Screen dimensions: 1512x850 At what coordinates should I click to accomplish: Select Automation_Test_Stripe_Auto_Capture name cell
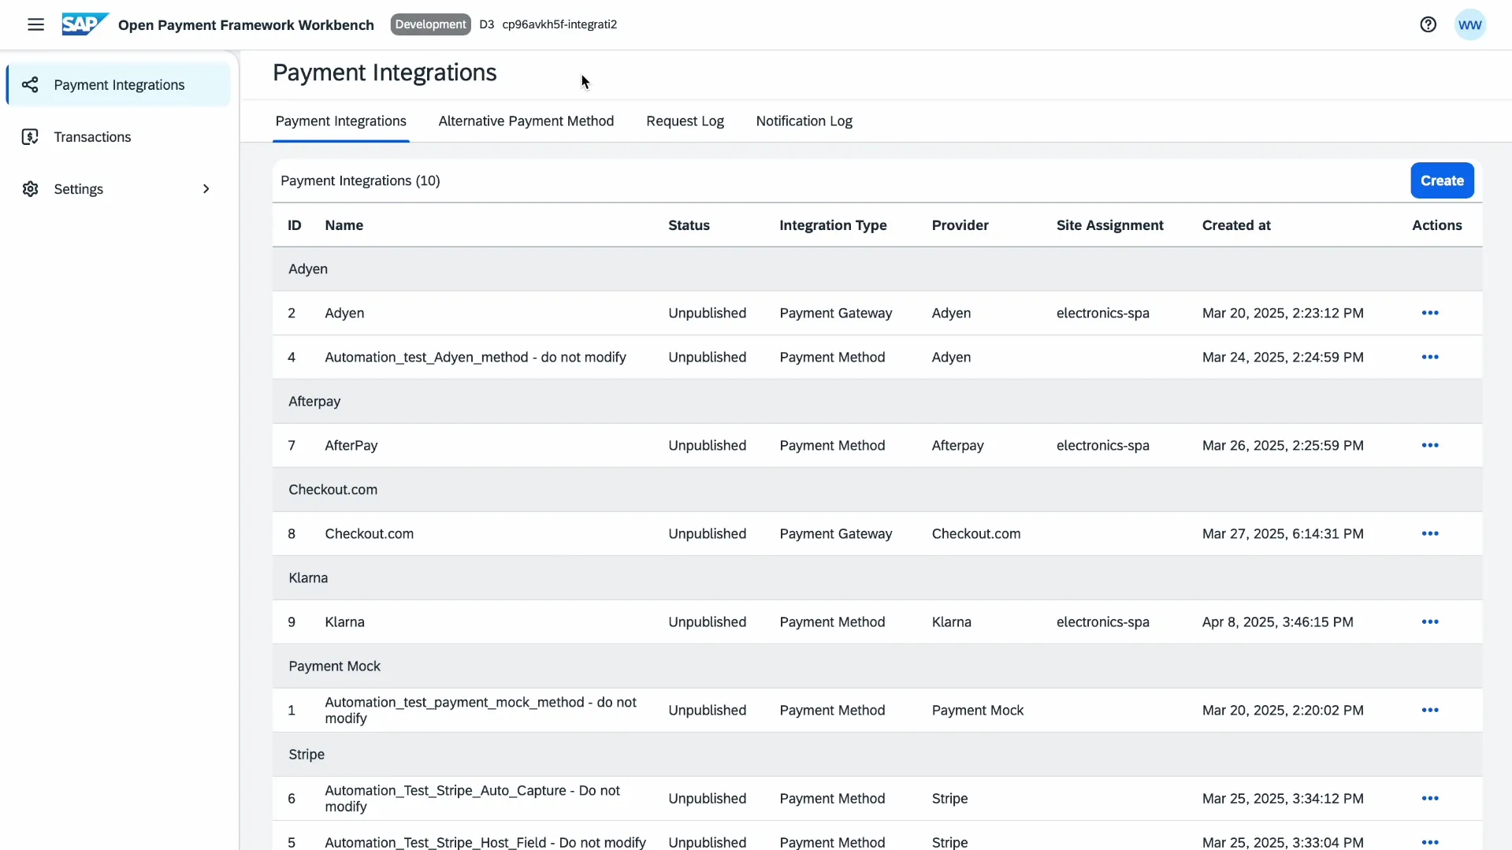(473, 798)
